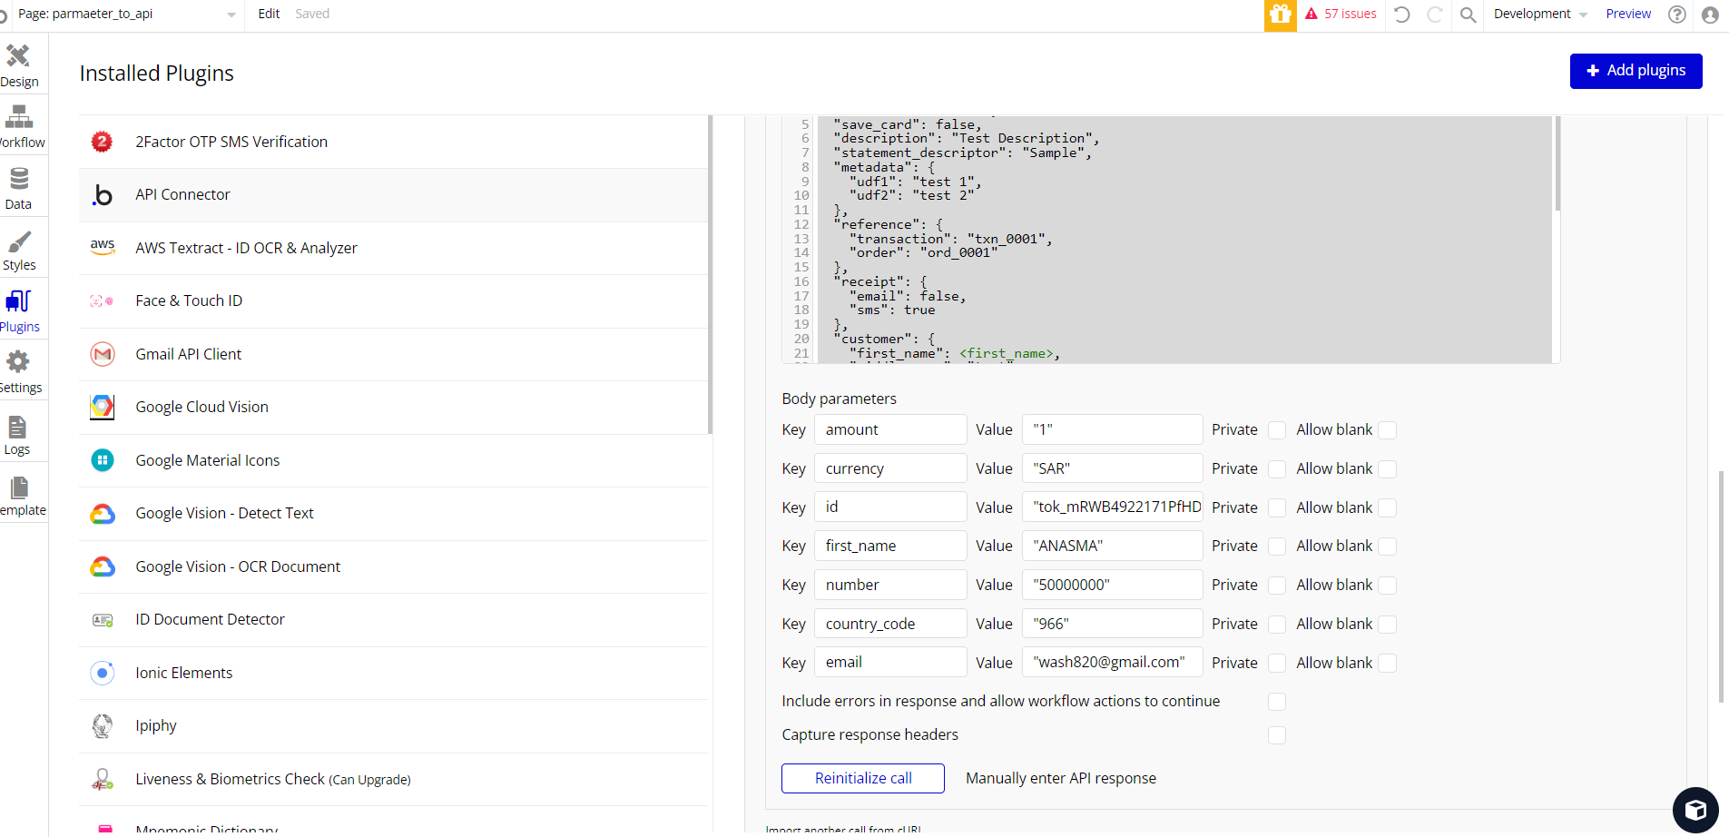Toggle Private checkbox for email parameter
Image resolution: width=1729 pixels, height=837 pixels.
pyautogui.click(x=1277, y=664)
